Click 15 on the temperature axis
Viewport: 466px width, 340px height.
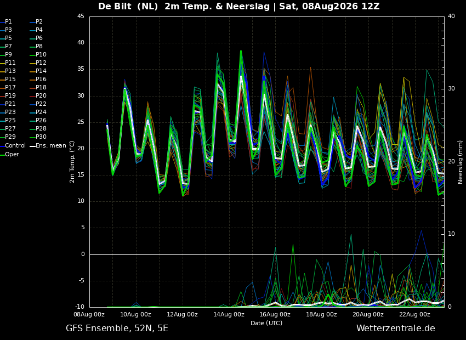point(81,175)
